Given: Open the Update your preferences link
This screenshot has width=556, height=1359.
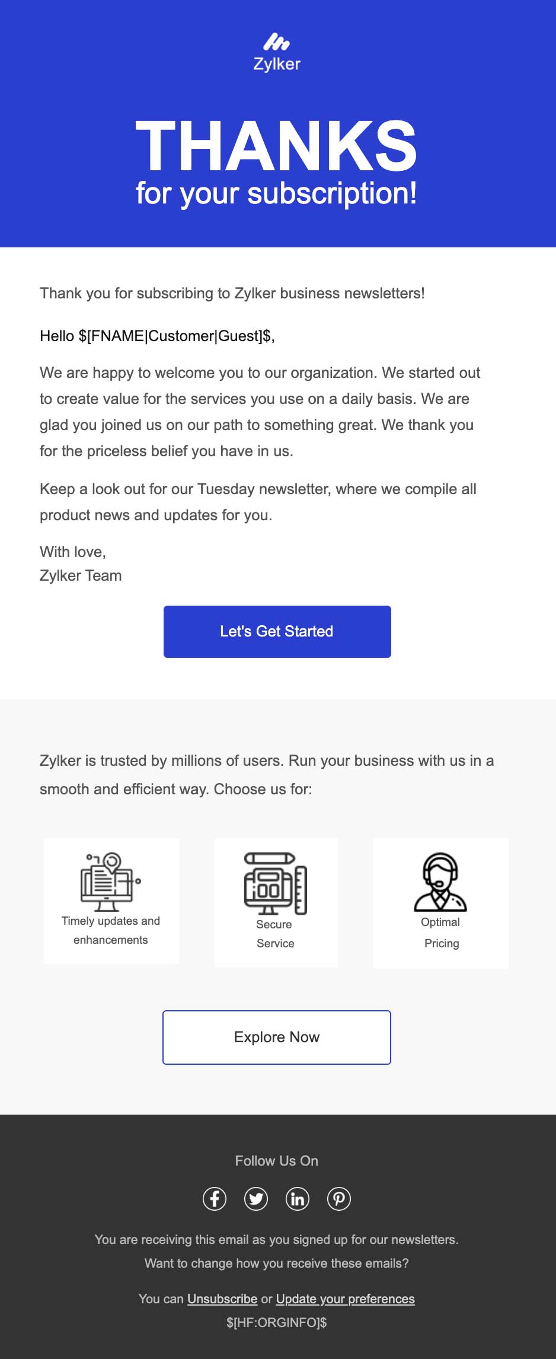Looking at the screenshot, I should (x=345, y=1298).
